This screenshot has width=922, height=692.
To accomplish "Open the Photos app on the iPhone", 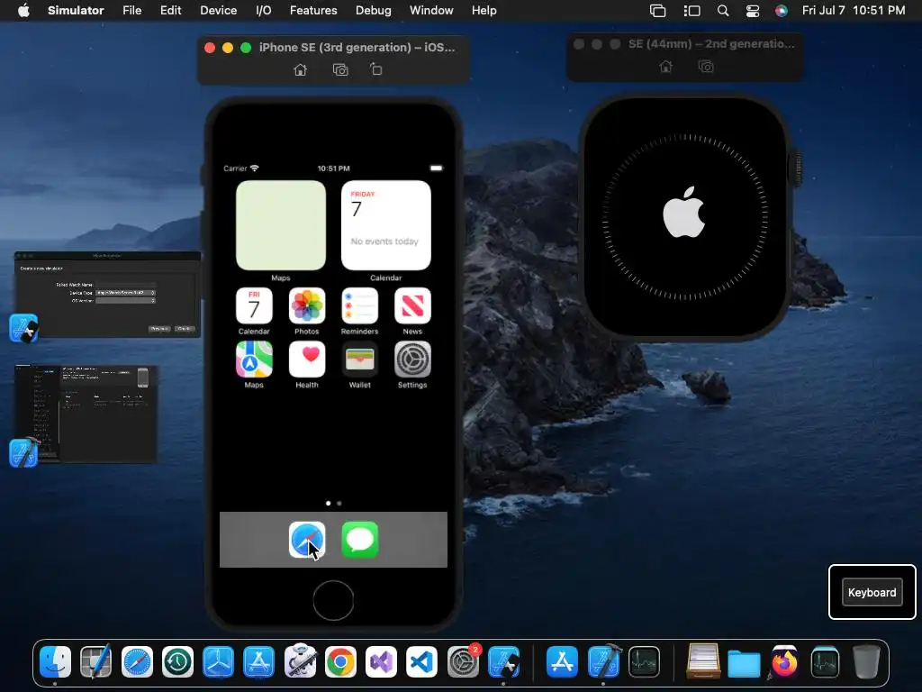I will 307,306.
